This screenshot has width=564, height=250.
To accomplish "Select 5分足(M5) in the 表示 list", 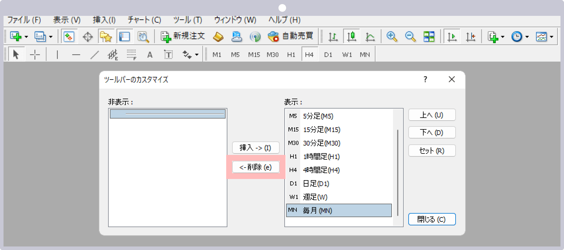I will click(x=339, y=116).
